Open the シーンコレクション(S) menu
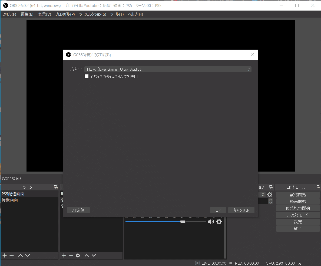The image size is (321, 266). 92,14
